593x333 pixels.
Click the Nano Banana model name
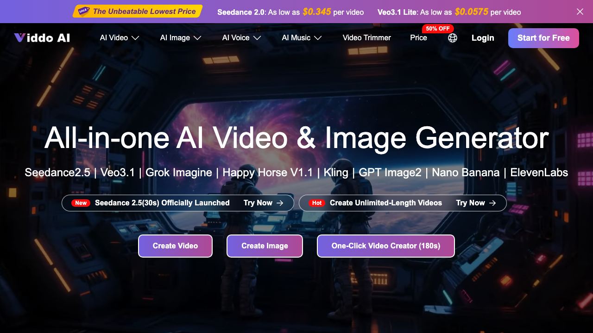pos(466,173)
